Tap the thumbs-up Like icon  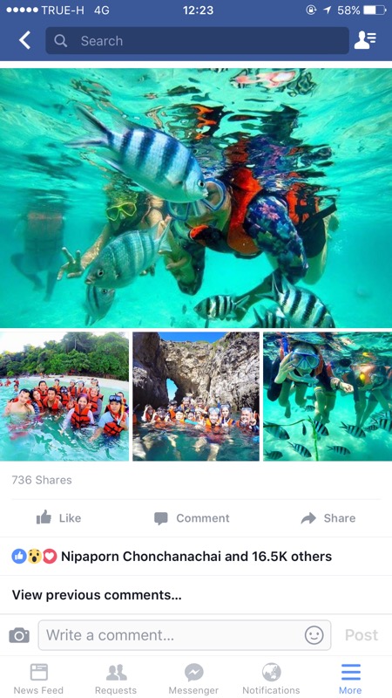(44, 517)
